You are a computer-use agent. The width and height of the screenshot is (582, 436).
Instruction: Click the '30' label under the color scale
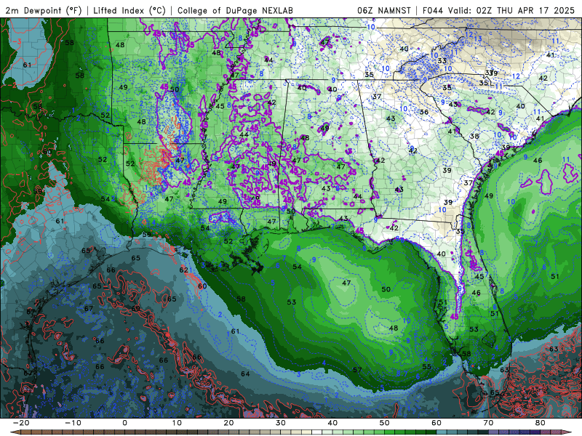pos(281,423)
